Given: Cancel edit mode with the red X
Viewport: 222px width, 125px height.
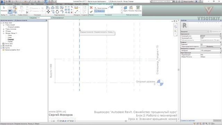Looking at the screenshot, I should click(x=91, y=8).
